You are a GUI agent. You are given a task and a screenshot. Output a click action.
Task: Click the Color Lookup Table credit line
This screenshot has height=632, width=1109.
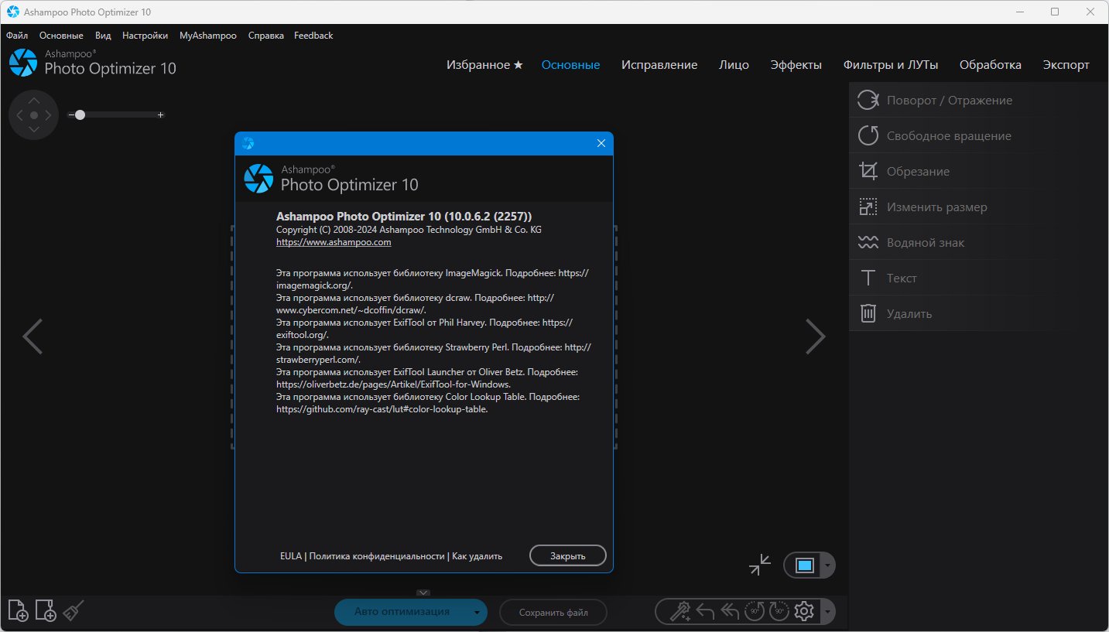coord(428,403)
